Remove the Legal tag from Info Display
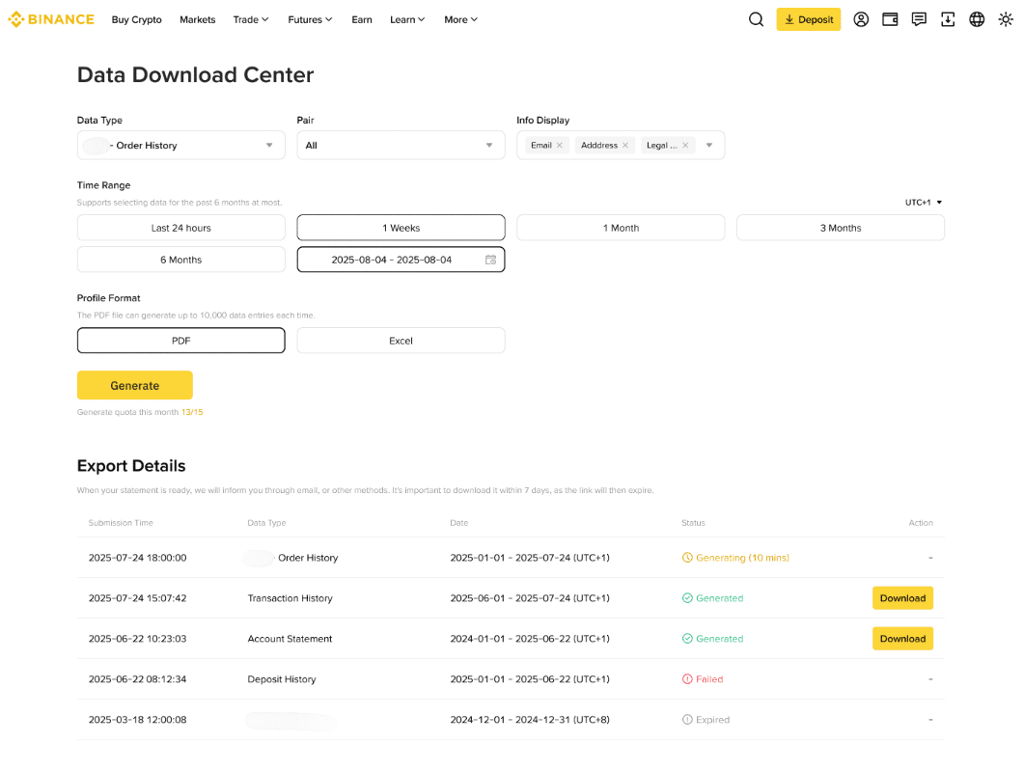Viewport: 1024px width, 771px height. point(685,146)
